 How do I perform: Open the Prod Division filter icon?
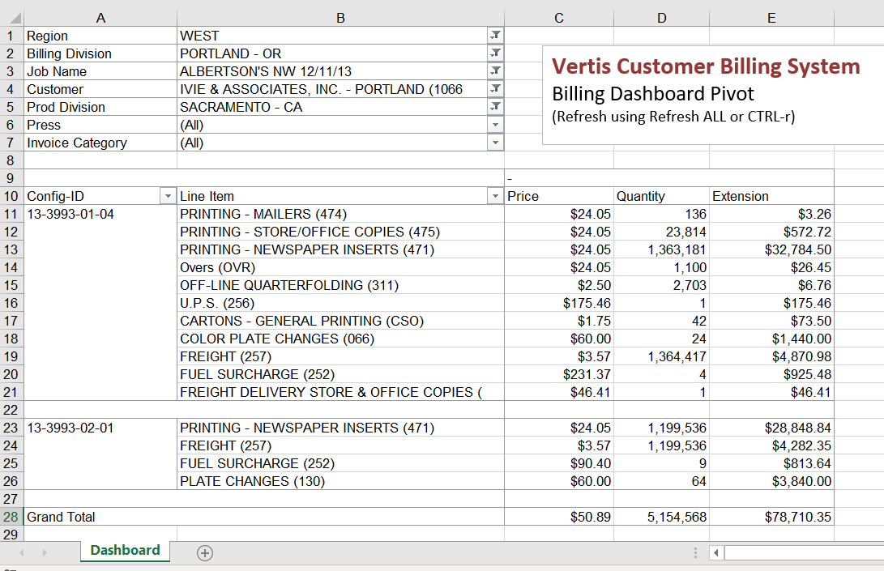tap(495, 107)
